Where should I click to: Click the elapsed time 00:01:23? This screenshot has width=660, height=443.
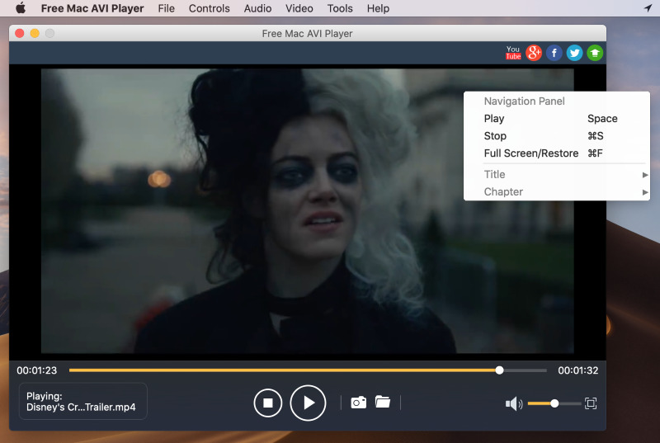[x=36, y=370]
